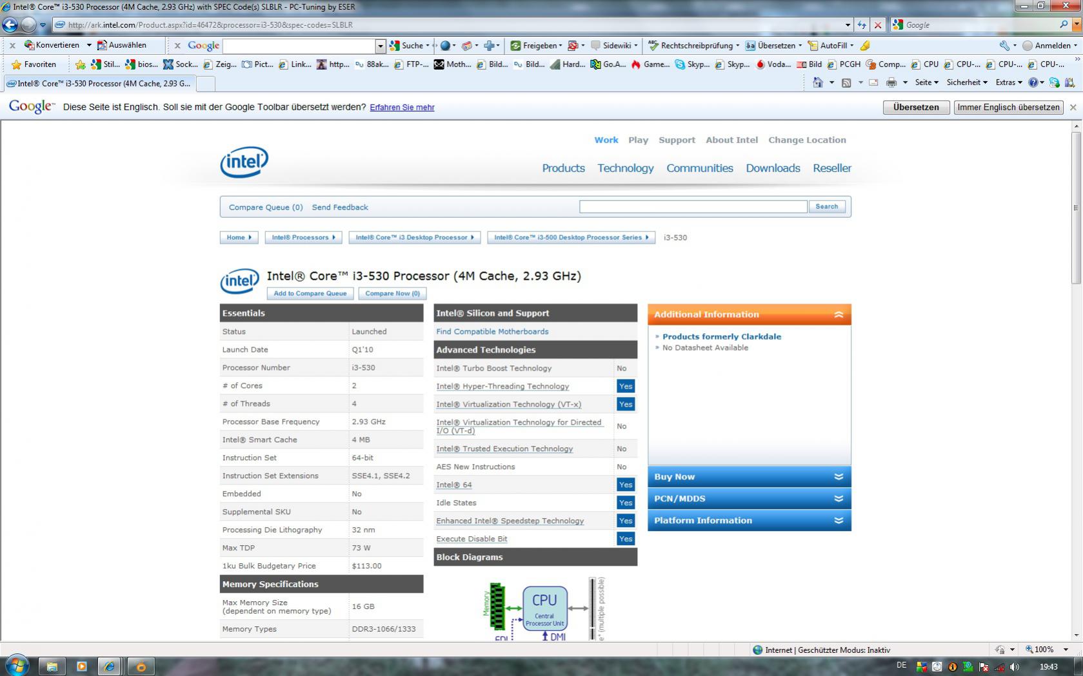This screenshot has height=676, width=1083.
Task: Click the Übersetzen button in translation bar
Action: click(916, 108)
